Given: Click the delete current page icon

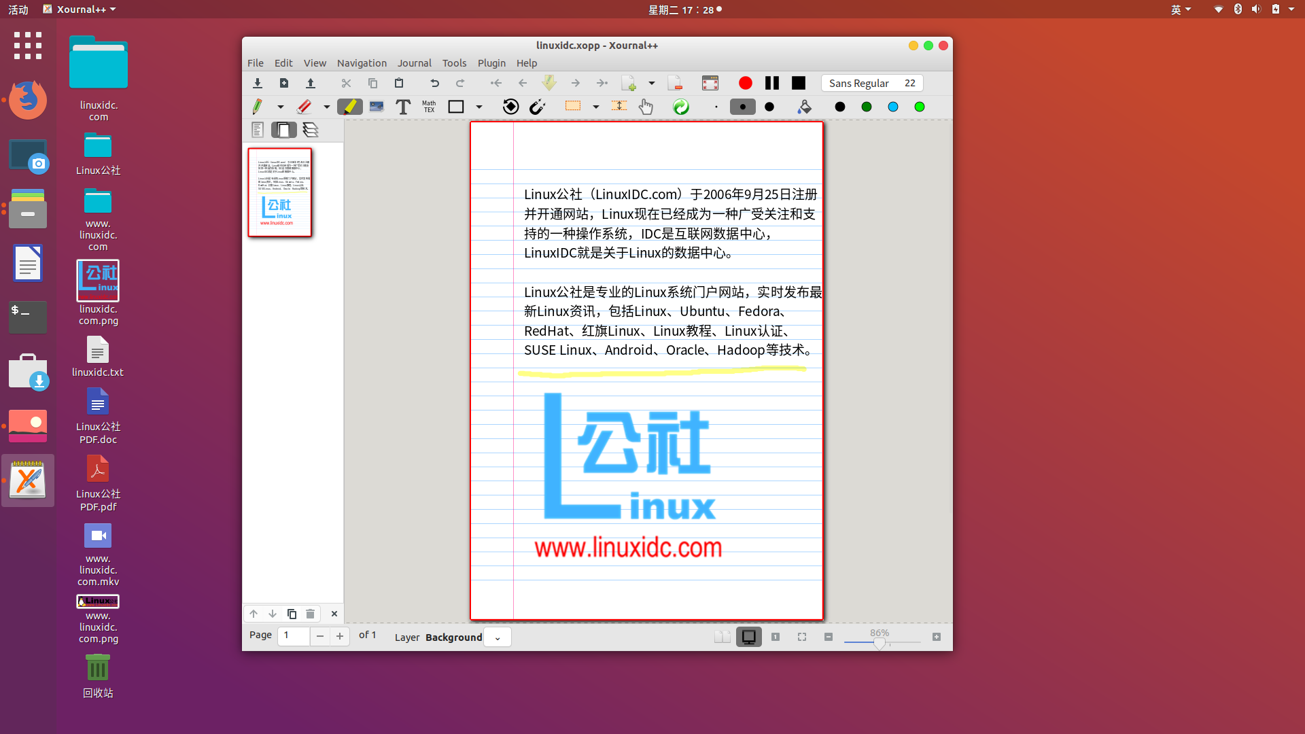Looking at the screenshot, I should coord(675,83).
